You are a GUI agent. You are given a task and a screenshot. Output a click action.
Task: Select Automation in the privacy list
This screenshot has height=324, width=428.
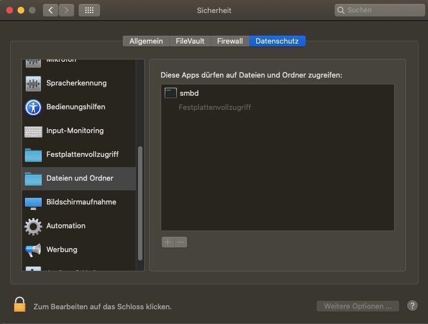[79, 226]
